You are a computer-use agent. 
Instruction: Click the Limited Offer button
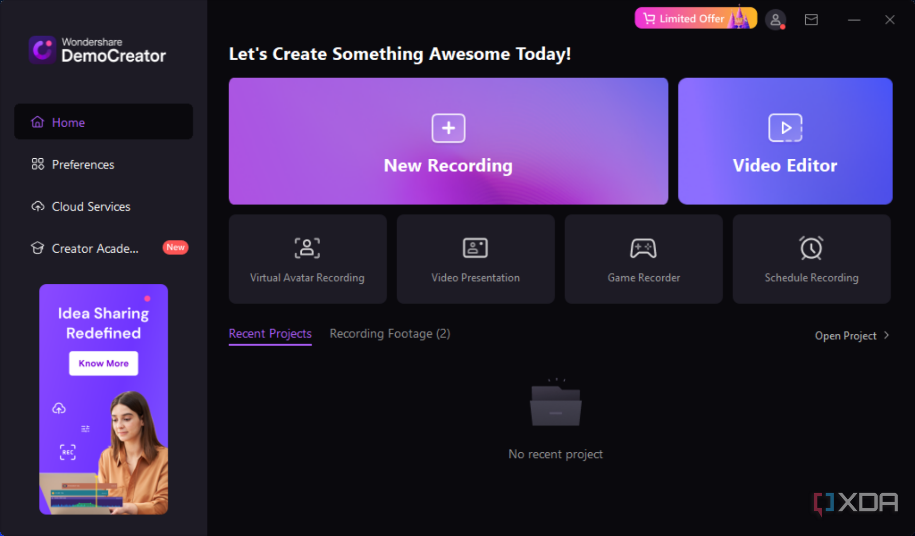tap(695, 18)
